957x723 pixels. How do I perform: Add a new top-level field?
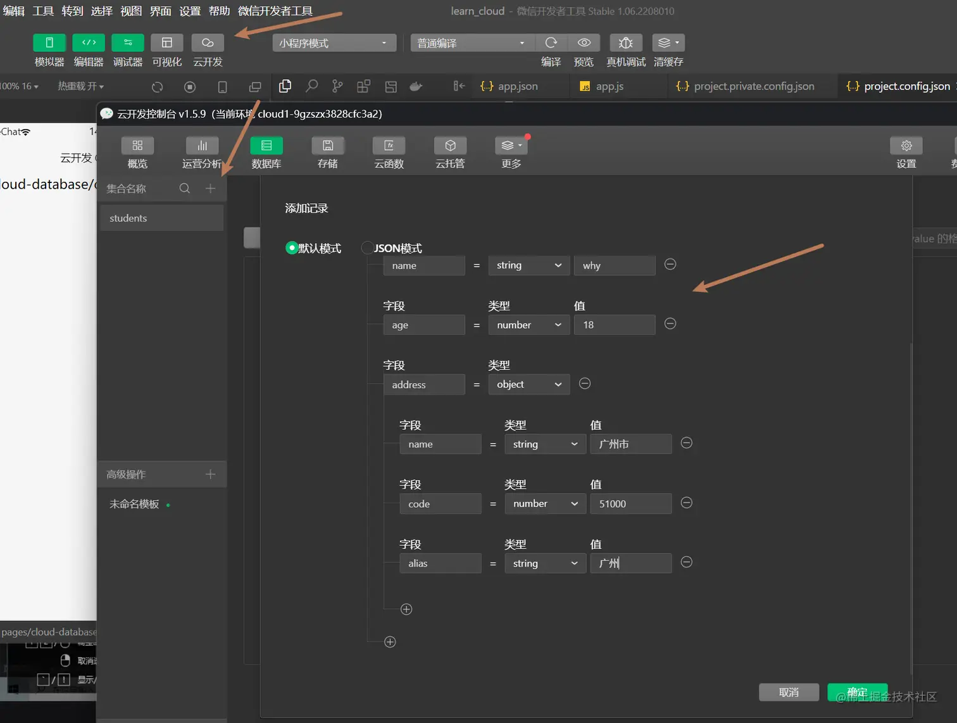(x=390, y=642)
